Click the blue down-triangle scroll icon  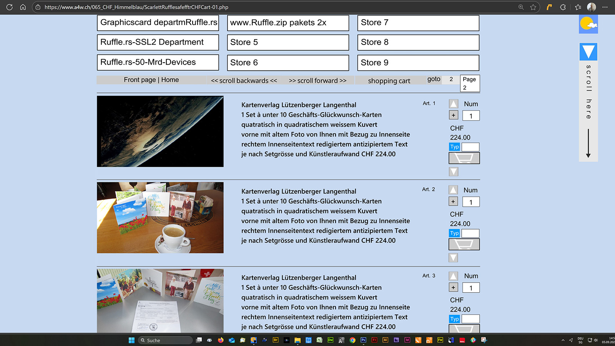tap(588, 52)
